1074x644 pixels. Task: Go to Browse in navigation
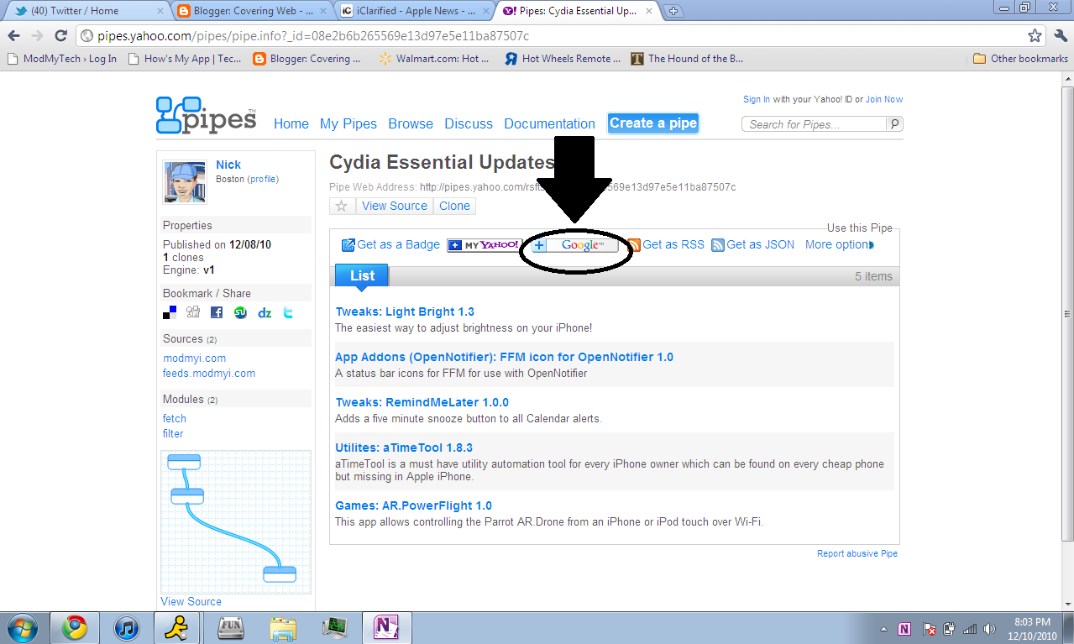point(411,123)
